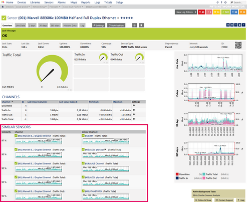Screen dimensions: 247x202
Task: Toggle the red Downtime legend swatch
Action: [177, 174]
